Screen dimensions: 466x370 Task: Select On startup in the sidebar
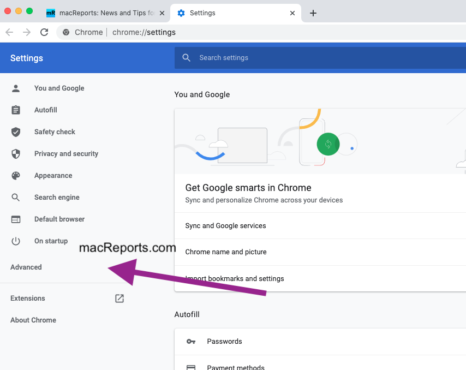51,241
